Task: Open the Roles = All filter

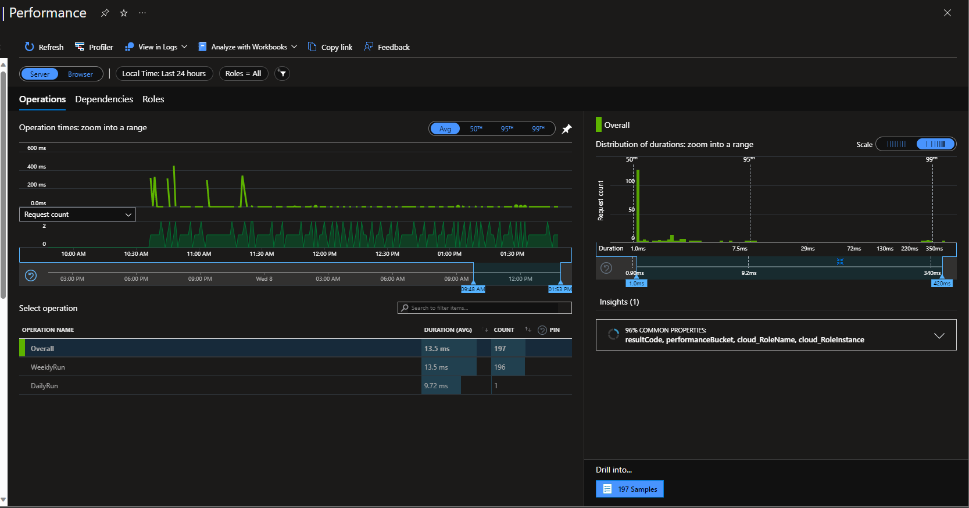Action: [244, 74]
